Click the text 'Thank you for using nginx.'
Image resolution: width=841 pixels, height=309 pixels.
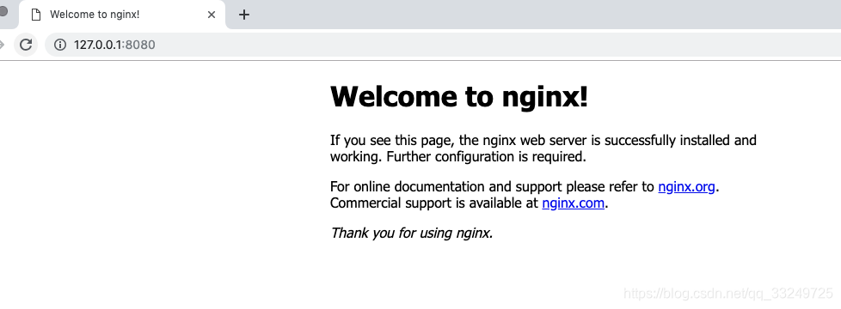pyautogui.click(x=411, y=233)
